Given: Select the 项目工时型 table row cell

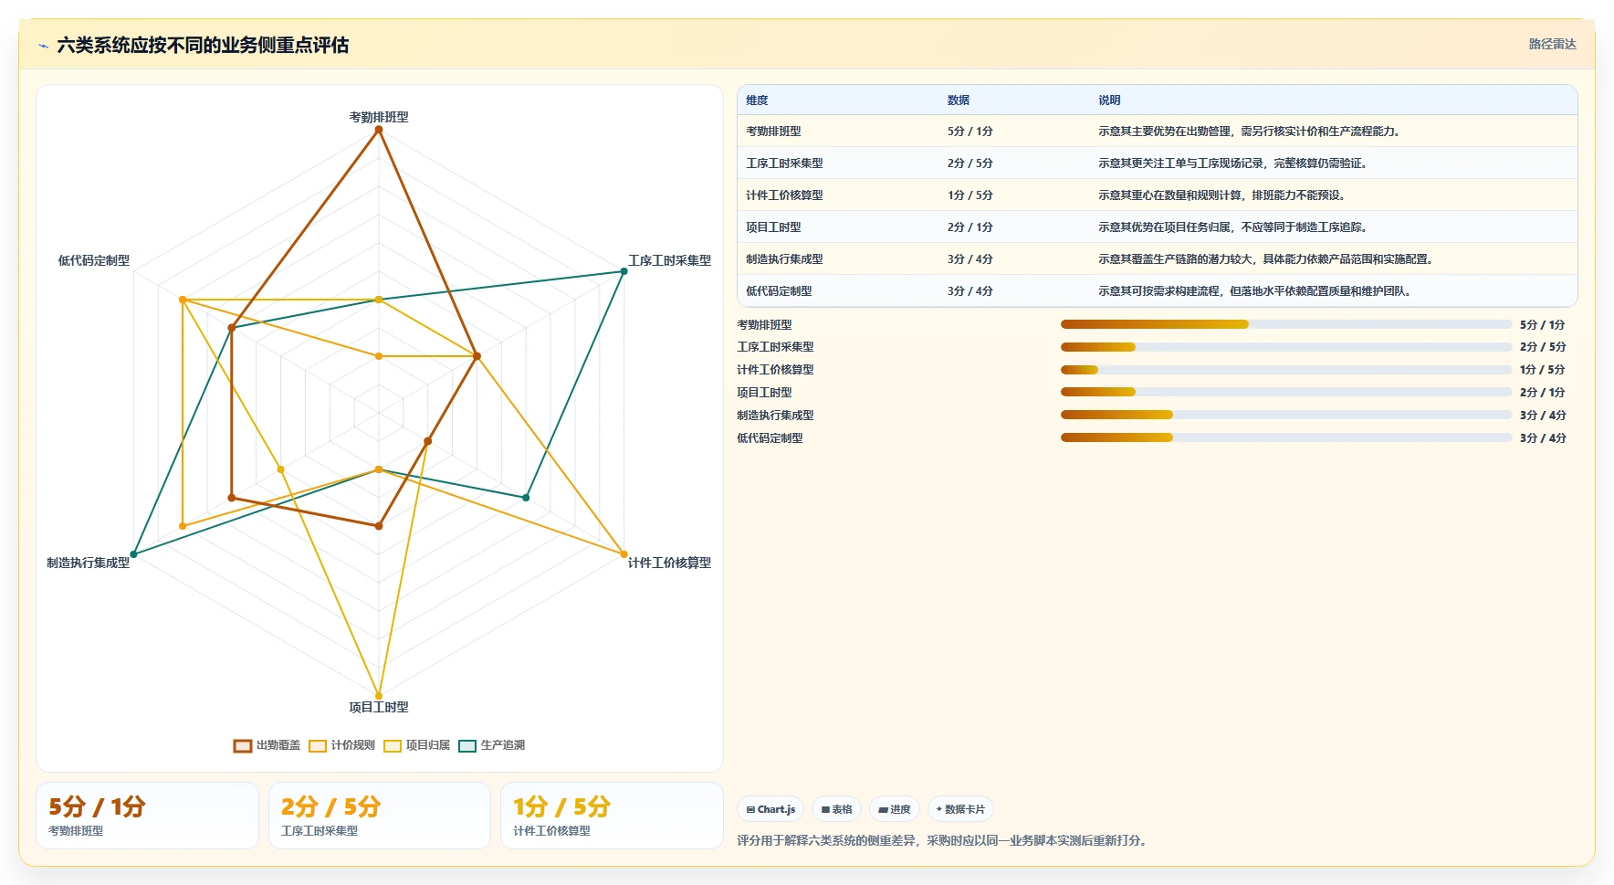Looking at the screenshot, I should click(x=773, y=227).
